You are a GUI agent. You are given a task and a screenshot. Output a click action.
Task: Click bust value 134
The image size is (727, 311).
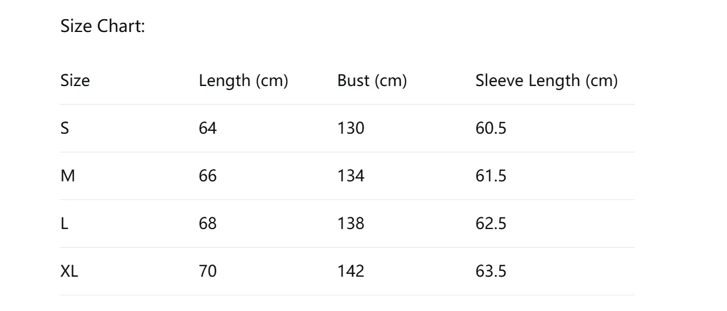(x=351, y=176)
